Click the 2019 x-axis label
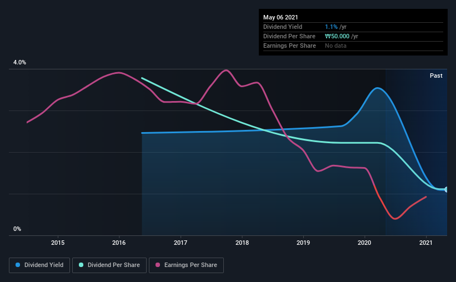 click(x=303, y=243)
